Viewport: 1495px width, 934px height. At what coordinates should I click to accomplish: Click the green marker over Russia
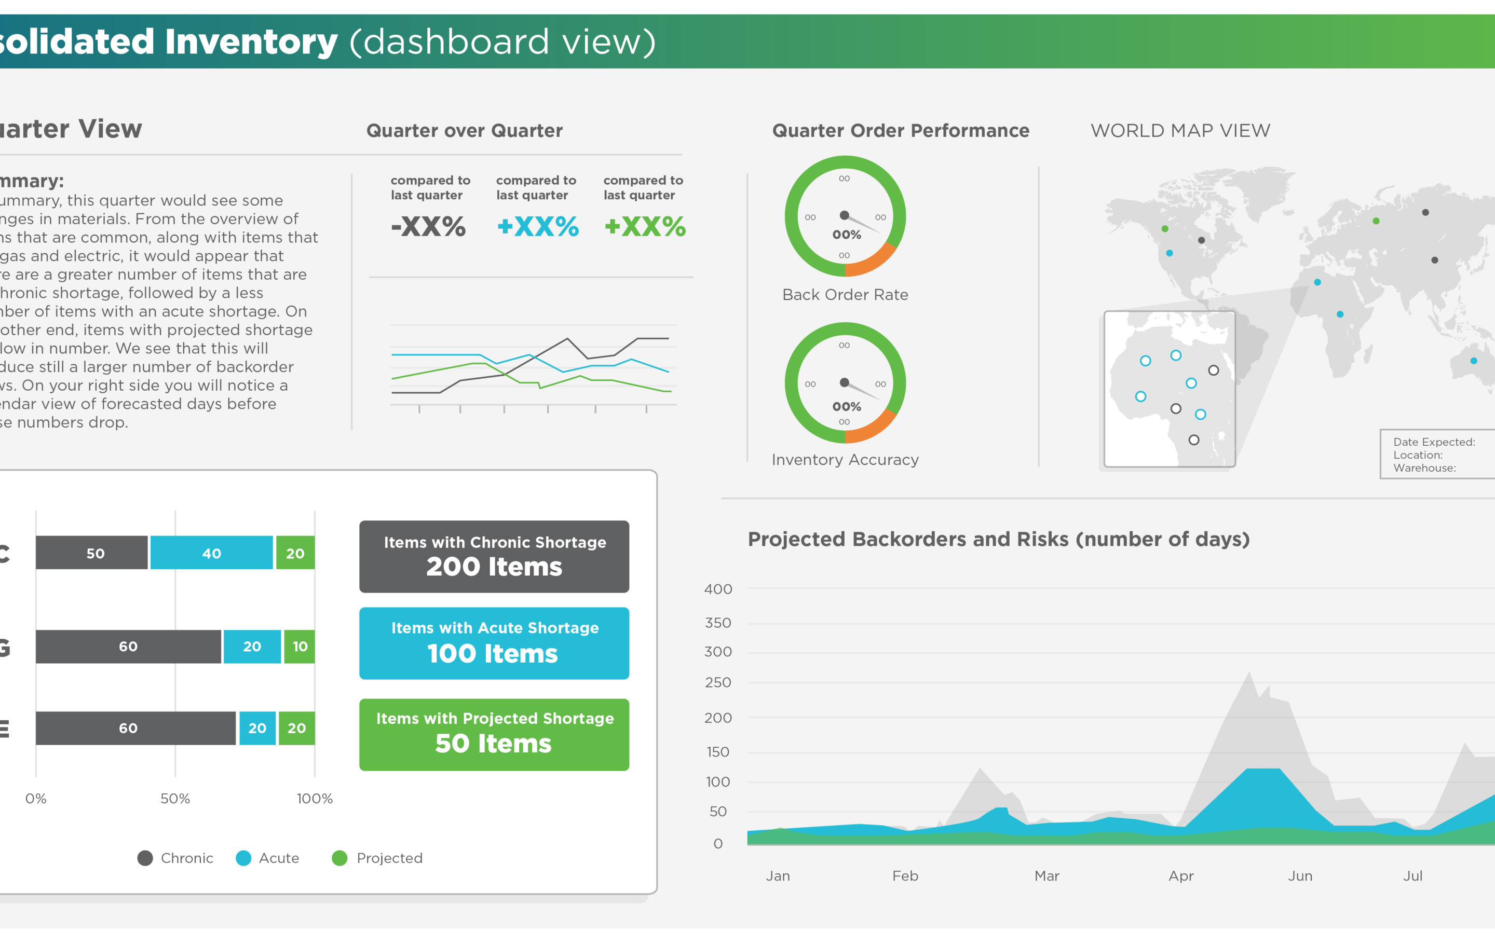(x=1376, y=221)
